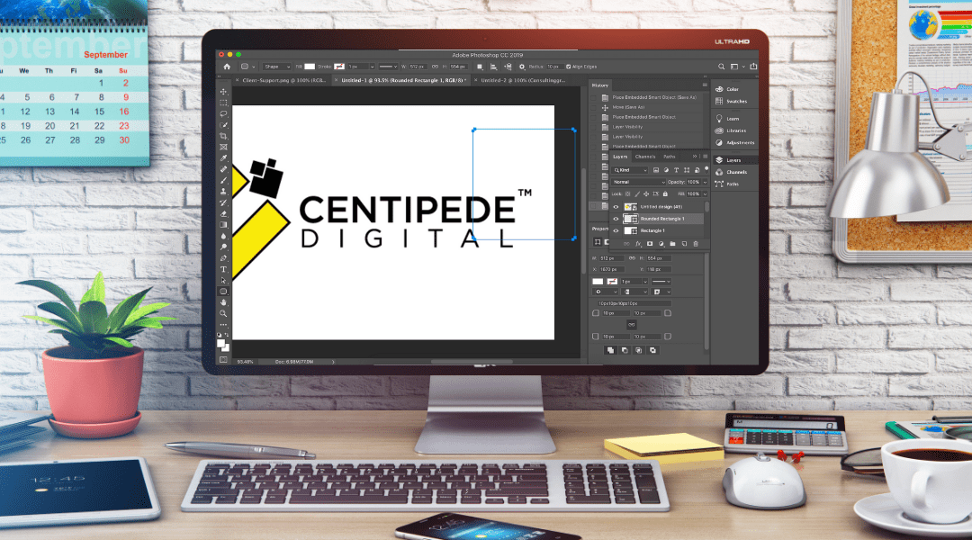Select the Path Selection tool
Screen dimensions: 972x540
[223, 280]
